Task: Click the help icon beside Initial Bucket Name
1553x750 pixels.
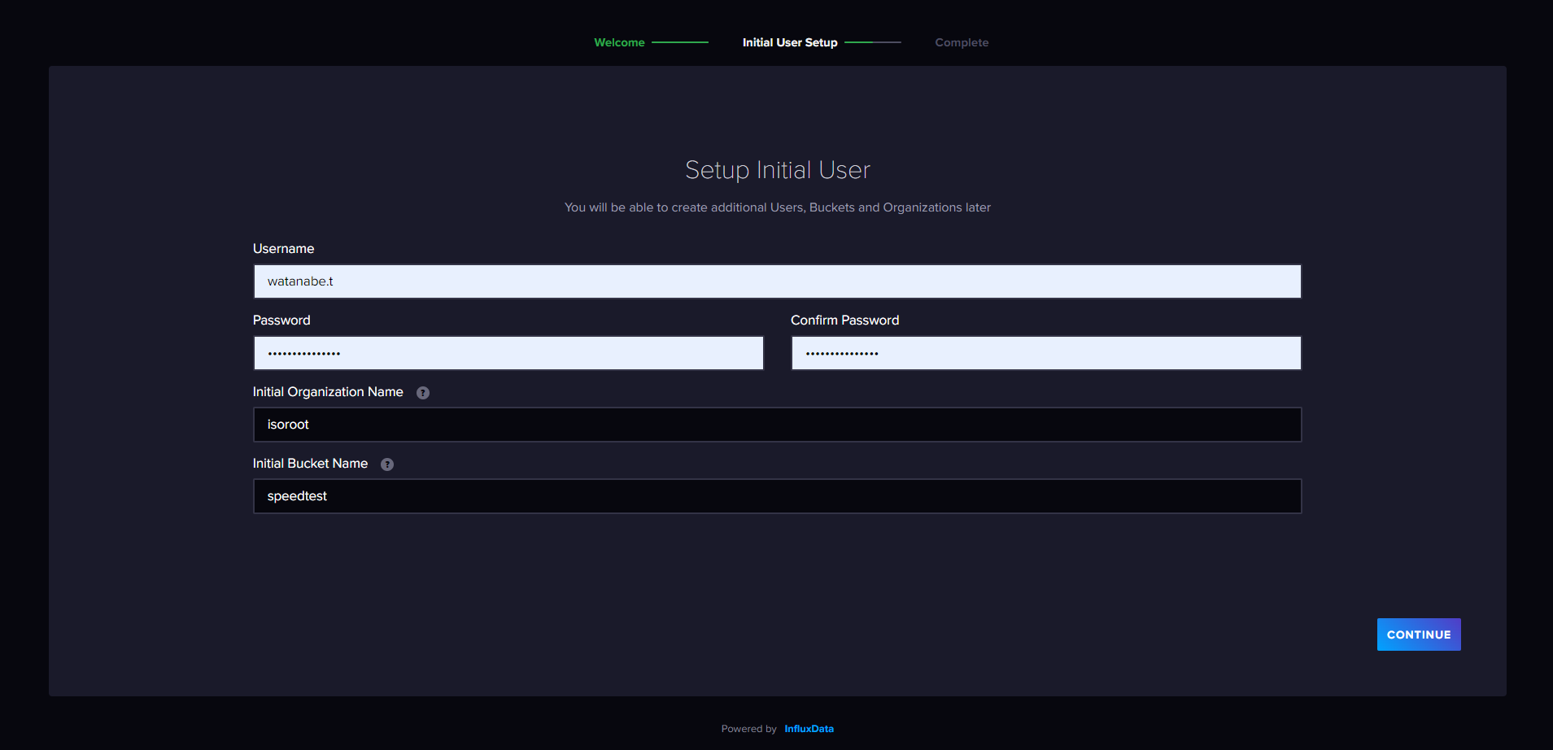Action: [x=386, y=464]
